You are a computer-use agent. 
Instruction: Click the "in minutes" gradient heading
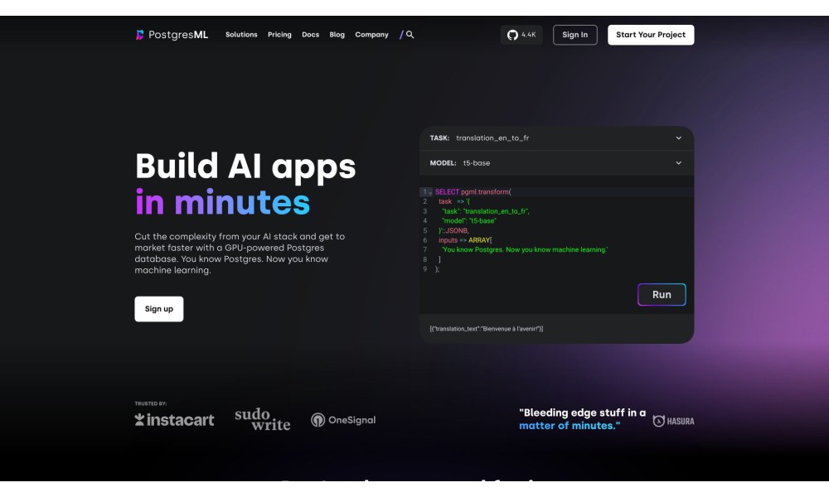222,203
